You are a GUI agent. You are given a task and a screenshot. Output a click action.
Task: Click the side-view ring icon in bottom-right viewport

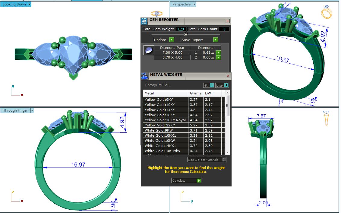click(x=326, y=118)
